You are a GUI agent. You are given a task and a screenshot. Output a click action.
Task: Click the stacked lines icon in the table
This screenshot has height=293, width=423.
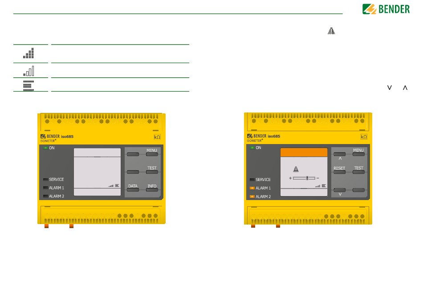(x=28, y=86)
